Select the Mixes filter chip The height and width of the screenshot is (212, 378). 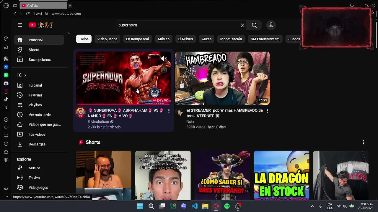point(206,39)
